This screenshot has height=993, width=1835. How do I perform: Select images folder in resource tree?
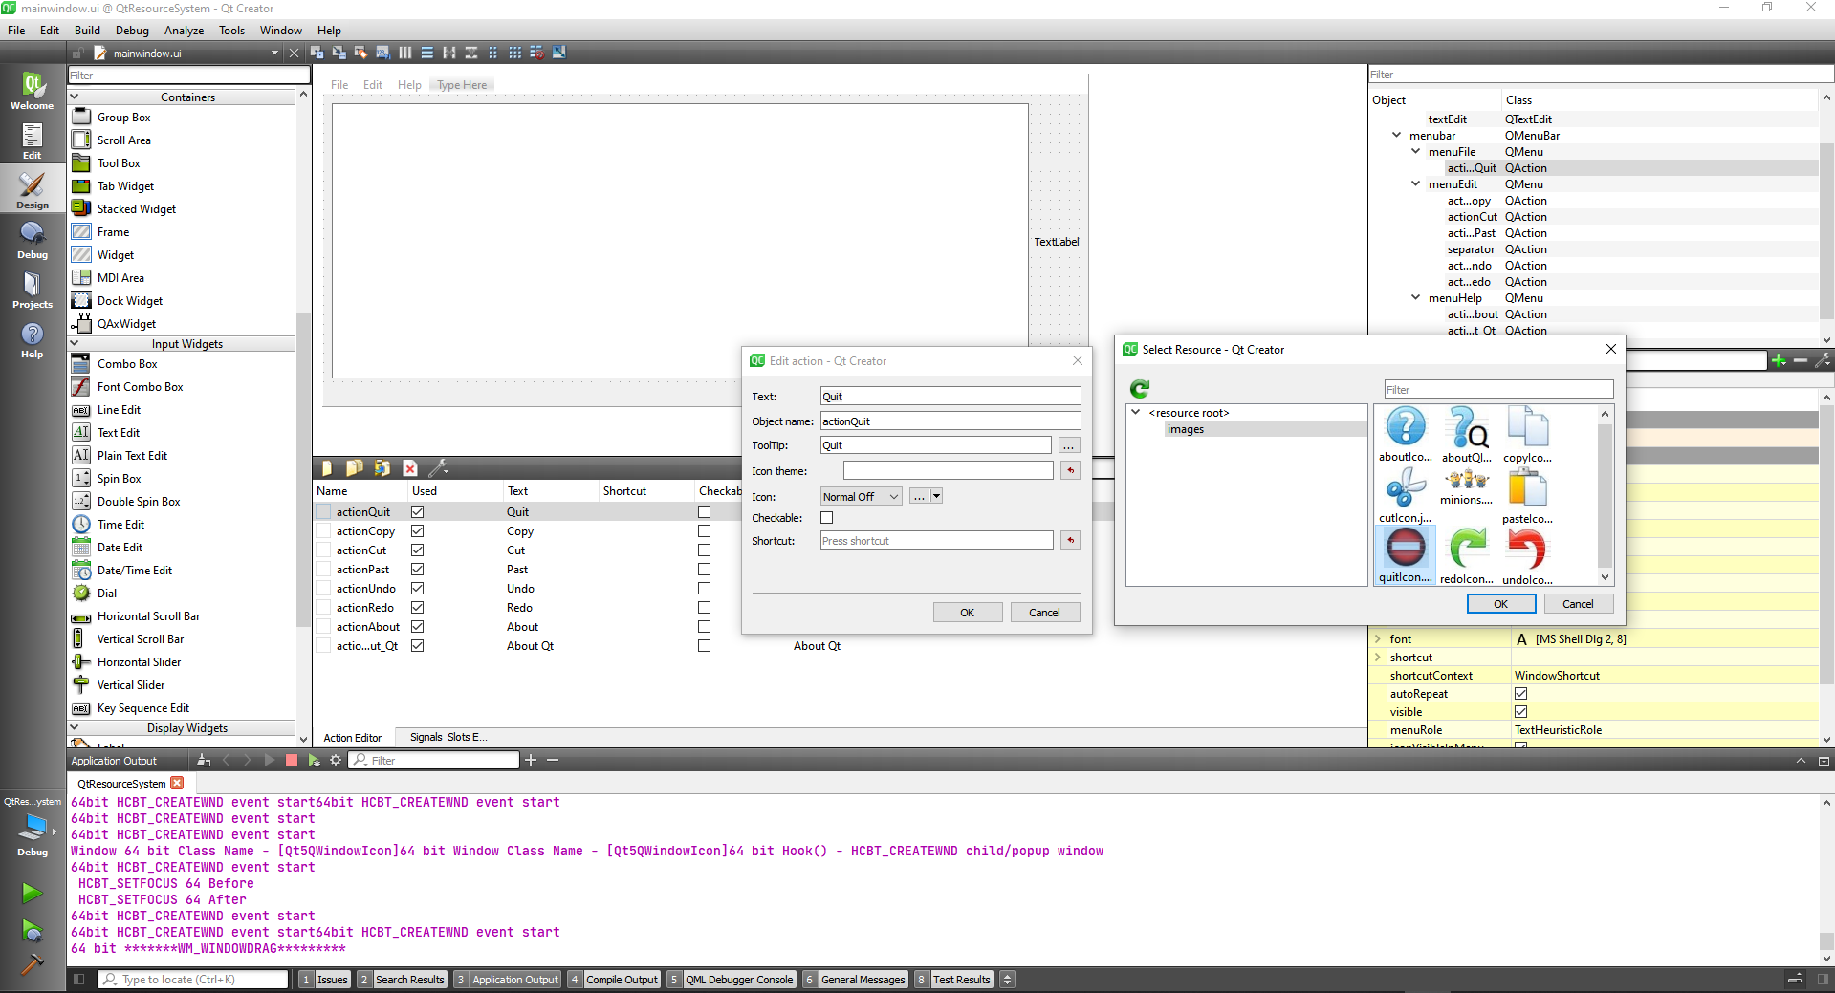(x=1186, y=429)
